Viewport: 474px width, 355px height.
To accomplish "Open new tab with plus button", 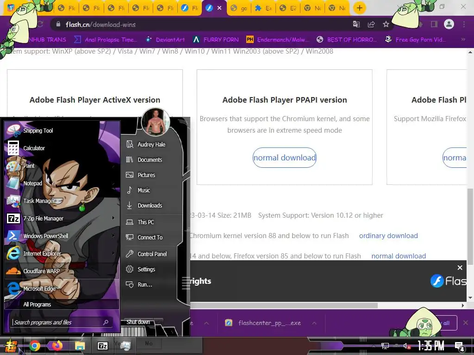I will point(359,8).
